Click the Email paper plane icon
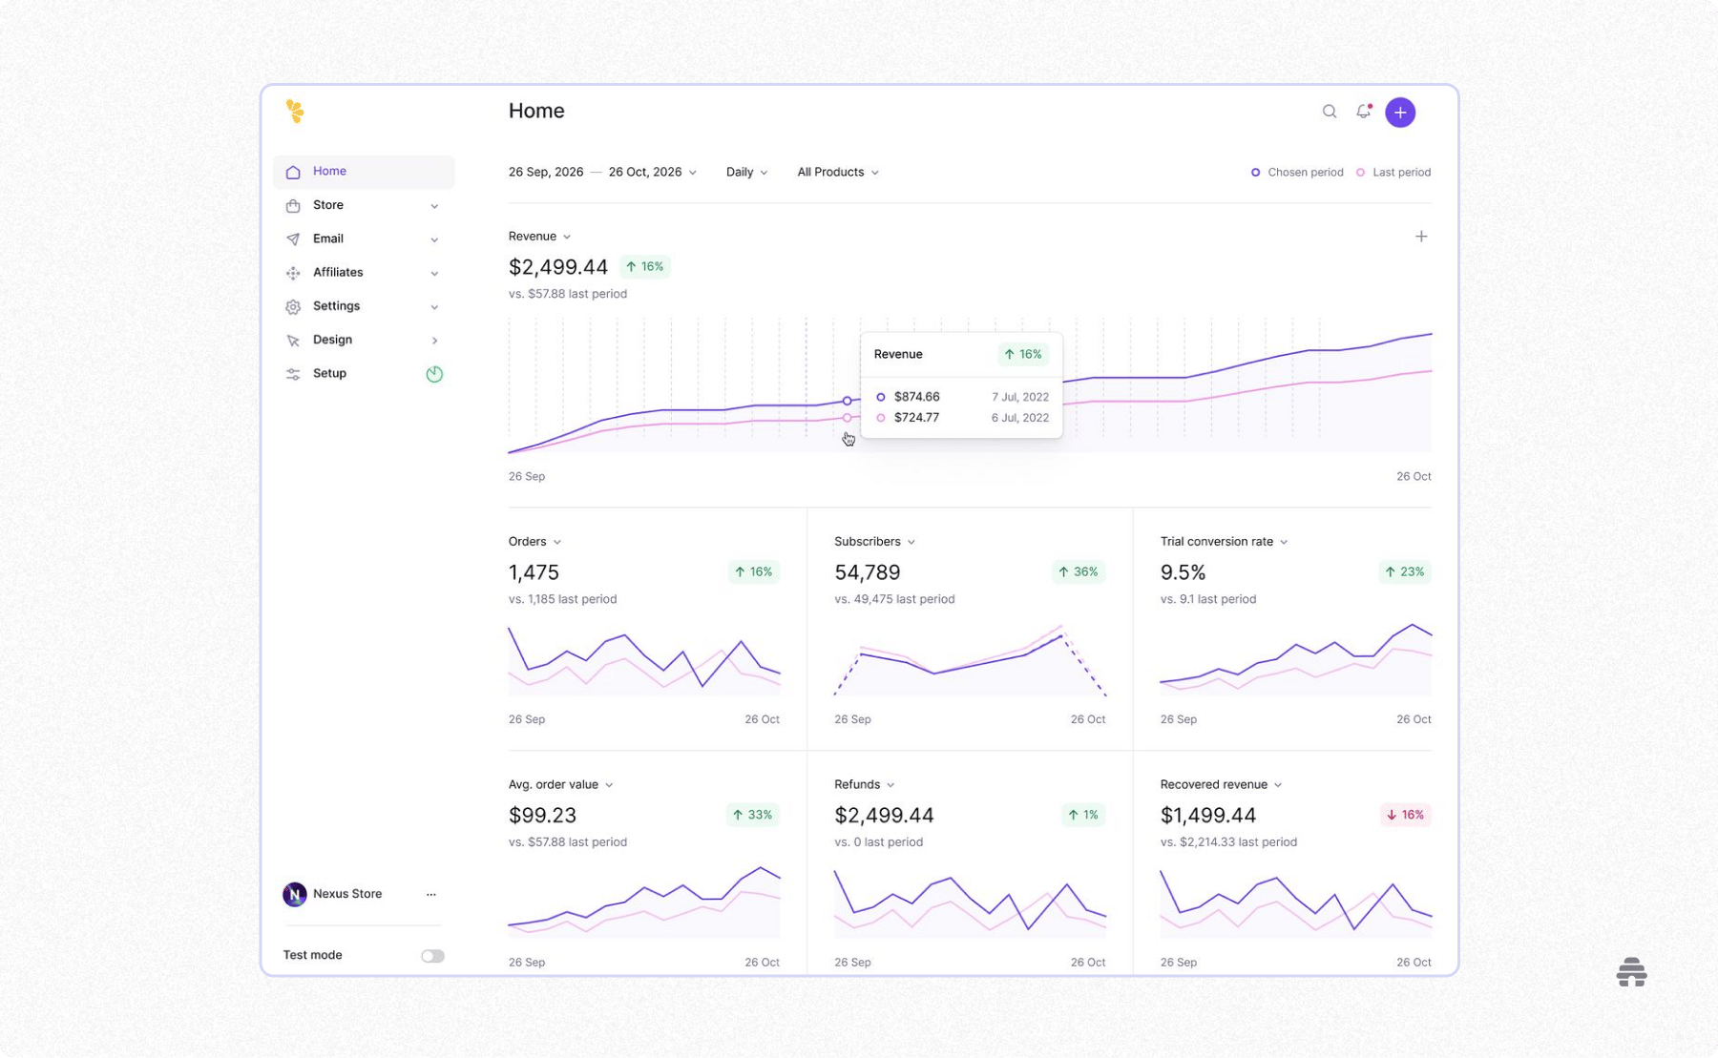Viewport: 1718px width, 1058px height. pos(293,239)
